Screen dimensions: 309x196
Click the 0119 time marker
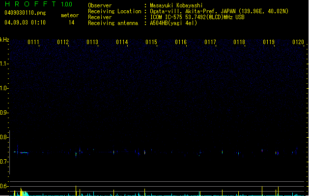[269, 42]
